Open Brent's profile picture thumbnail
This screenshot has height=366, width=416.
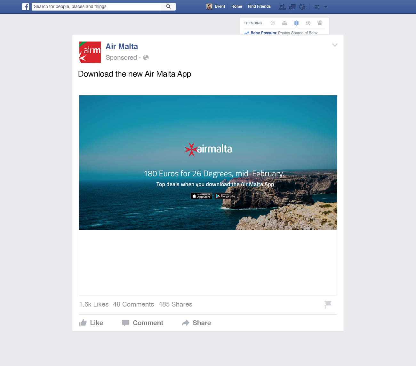pos(209,6)
